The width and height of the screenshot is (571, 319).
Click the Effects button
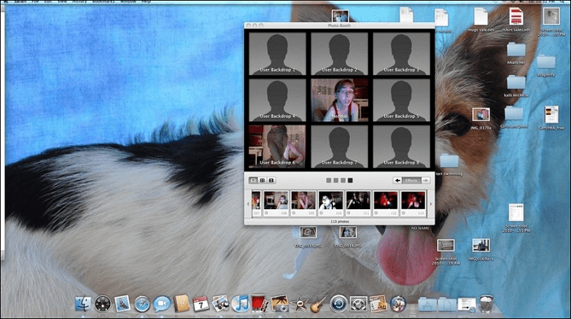411,180
